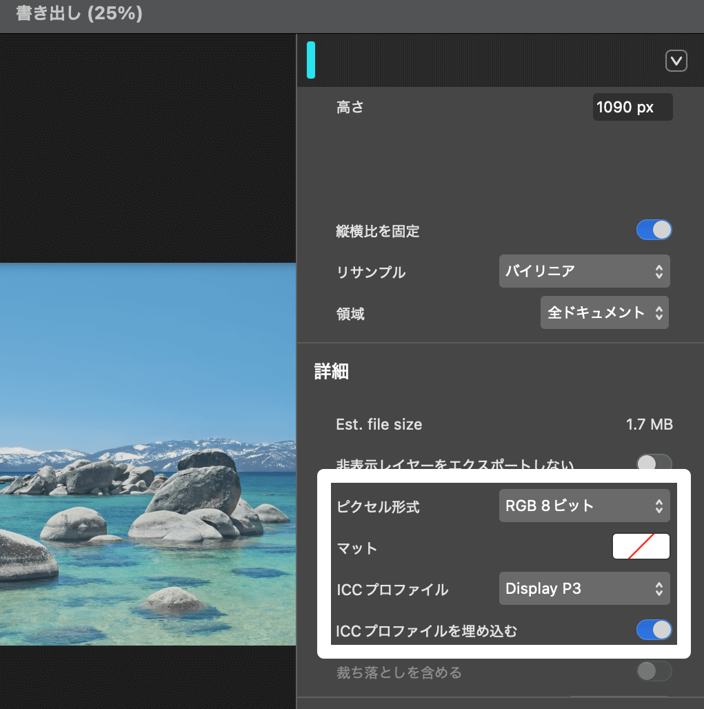Image resolution: width=704 pixels, height=709 pixels.
Task: Open the リサンプル dropdown showing バイリニア
Action: pos(583,271)
